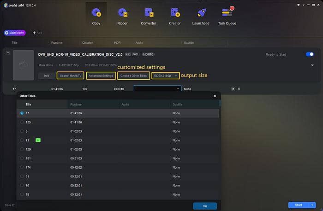Screen dimensions: 323x211
Task: Click Search Movie/TV button
Action: pos(70,76)
